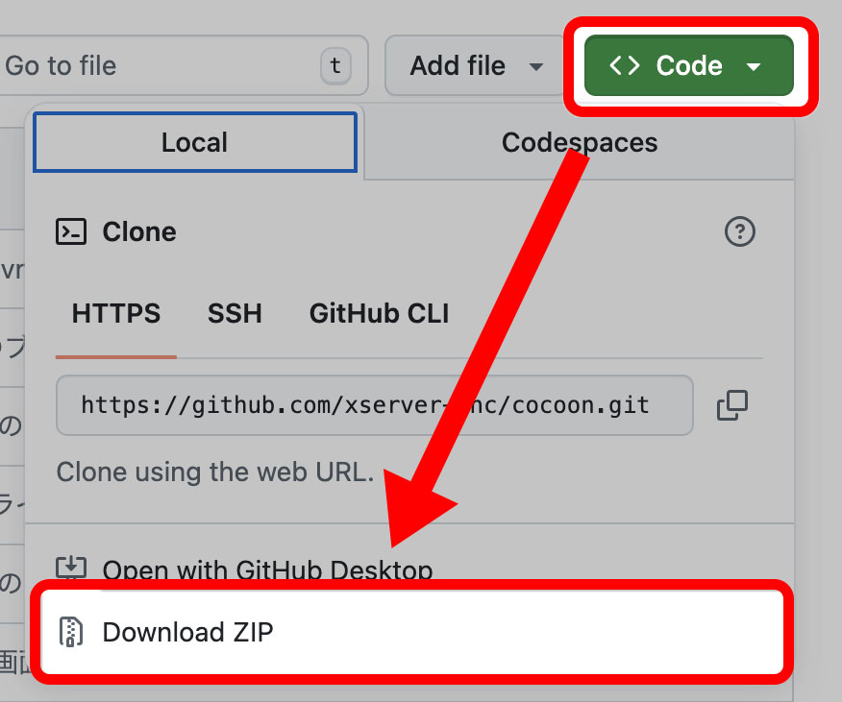Open with GitHub Desktop link

[267, 570]
